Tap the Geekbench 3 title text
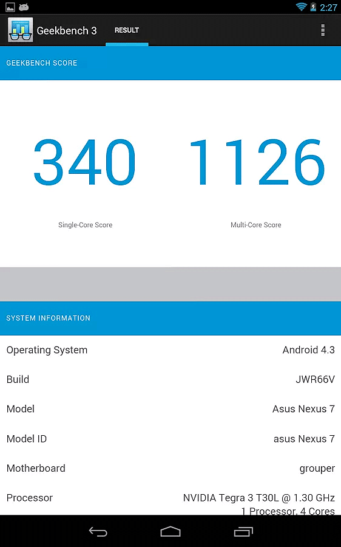This screenshot has width=341, height=547. [67, 31]
